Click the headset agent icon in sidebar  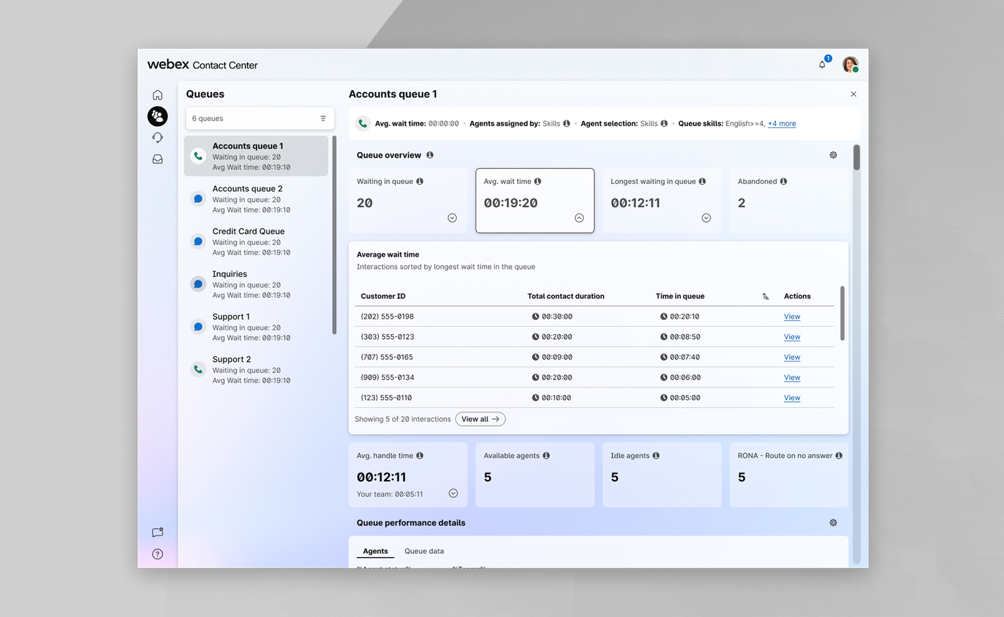[x=157, y=138]
